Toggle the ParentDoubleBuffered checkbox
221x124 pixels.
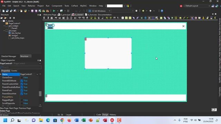point(22,87)
